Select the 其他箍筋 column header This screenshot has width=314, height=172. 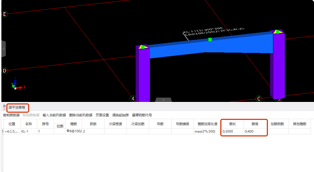(x=300, y=124)
